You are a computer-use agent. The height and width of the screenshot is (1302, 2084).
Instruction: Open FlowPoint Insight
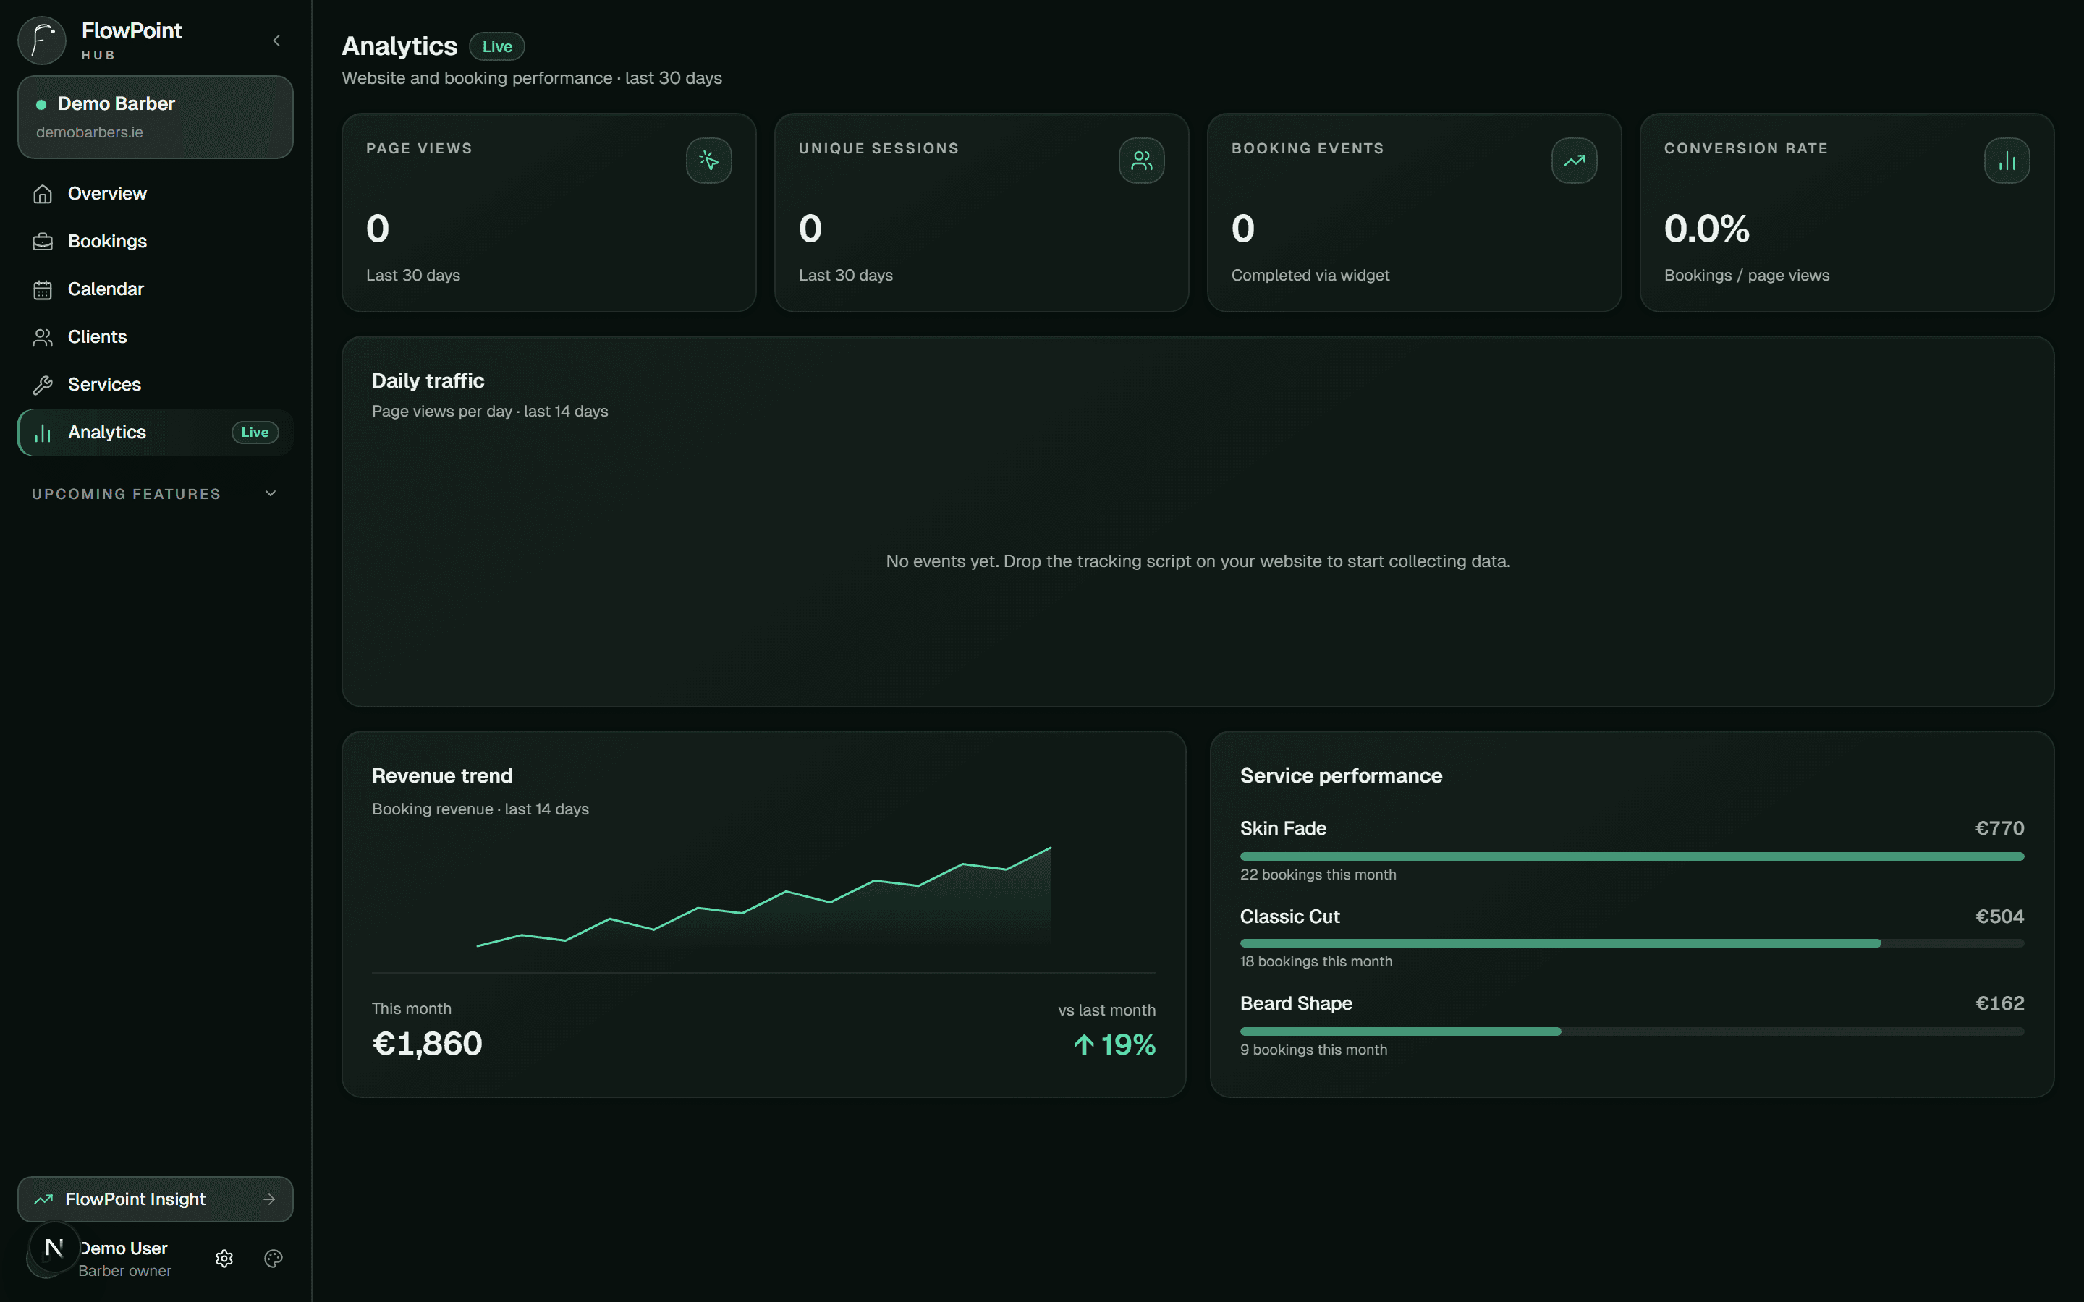pyautogui.click(x=155, y=1199)
